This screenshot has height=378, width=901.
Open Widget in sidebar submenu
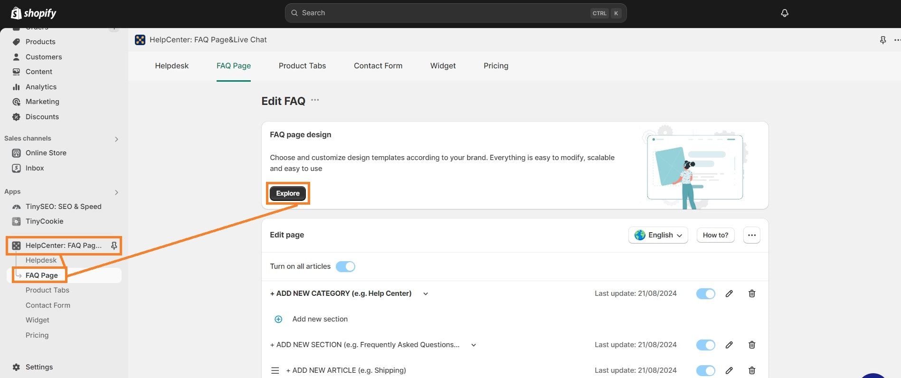pyautogui.click(x=38, y=320)
